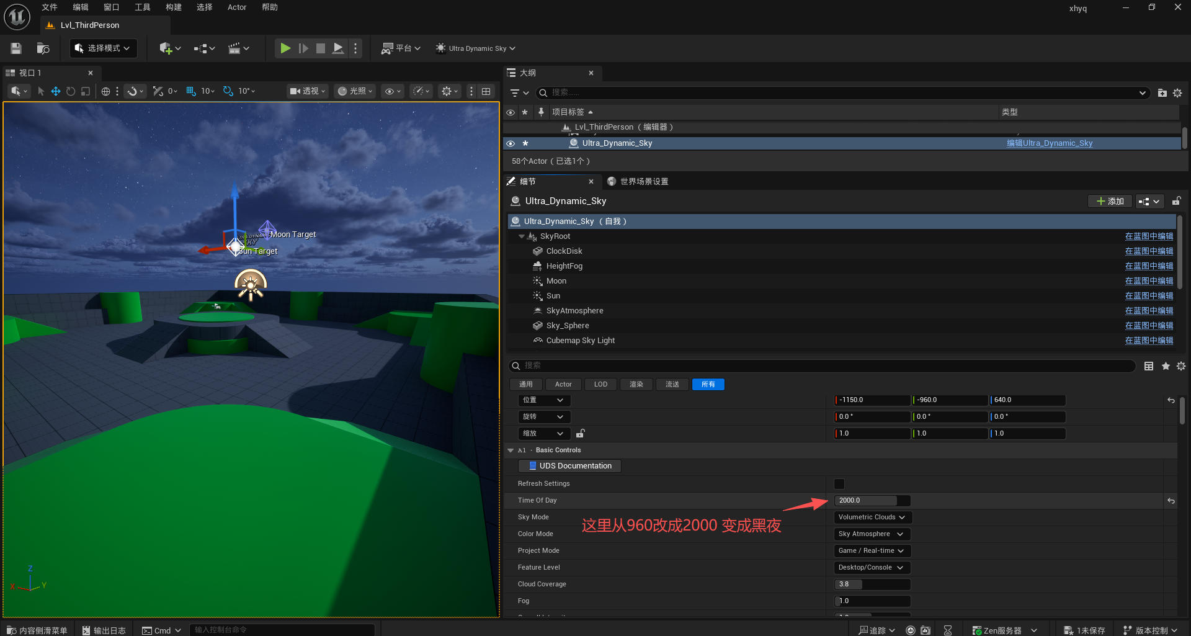Screen dimensions: 1191x636
Task: Open the 帮助 menu
Action: pyautogui.click(x=270, y=7)
